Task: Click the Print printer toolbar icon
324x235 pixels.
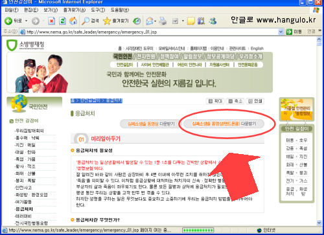Action: [163, 21]
